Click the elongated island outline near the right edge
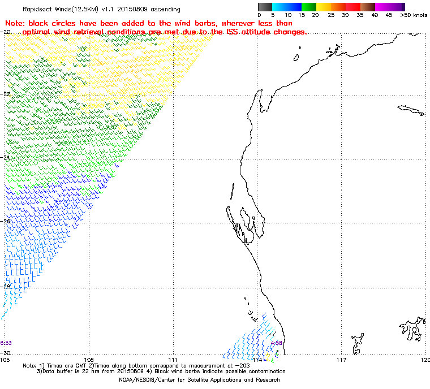The height and width of the screenshot is (389, 430). pos(411,110)
